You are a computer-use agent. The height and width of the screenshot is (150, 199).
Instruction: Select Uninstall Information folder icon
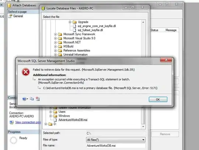(x=60, y=55)
